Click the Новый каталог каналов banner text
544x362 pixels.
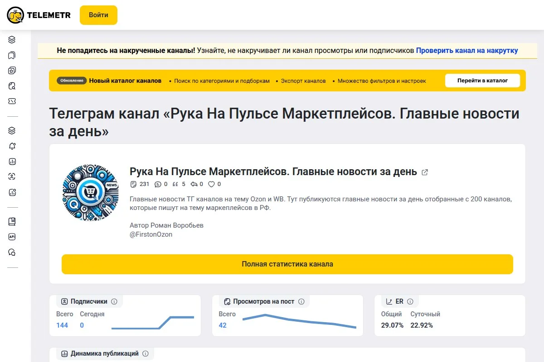pos(125,81)
